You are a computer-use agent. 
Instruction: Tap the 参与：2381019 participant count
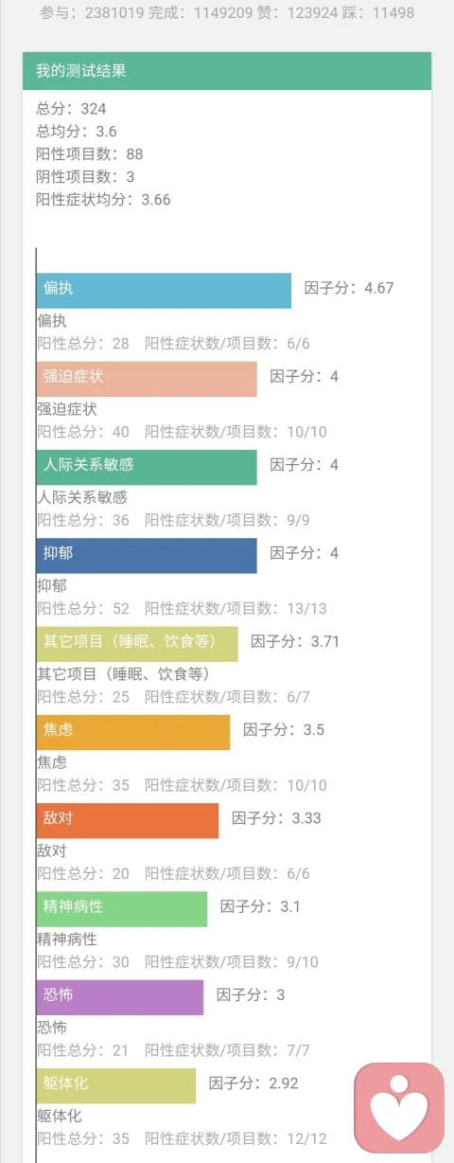92,13
